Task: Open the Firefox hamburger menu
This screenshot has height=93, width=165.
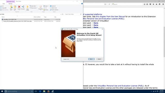Action: click(x=163, y=4)
